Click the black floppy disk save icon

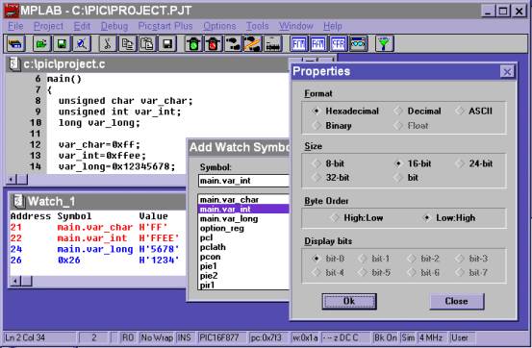click(167, 44)
